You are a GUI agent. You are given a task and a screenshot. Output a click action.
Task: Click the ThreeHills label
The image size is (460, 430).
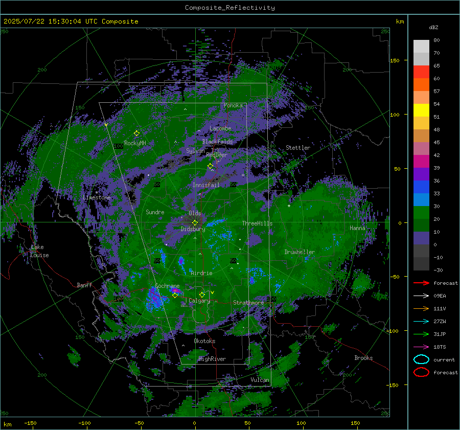coord(257,223)
